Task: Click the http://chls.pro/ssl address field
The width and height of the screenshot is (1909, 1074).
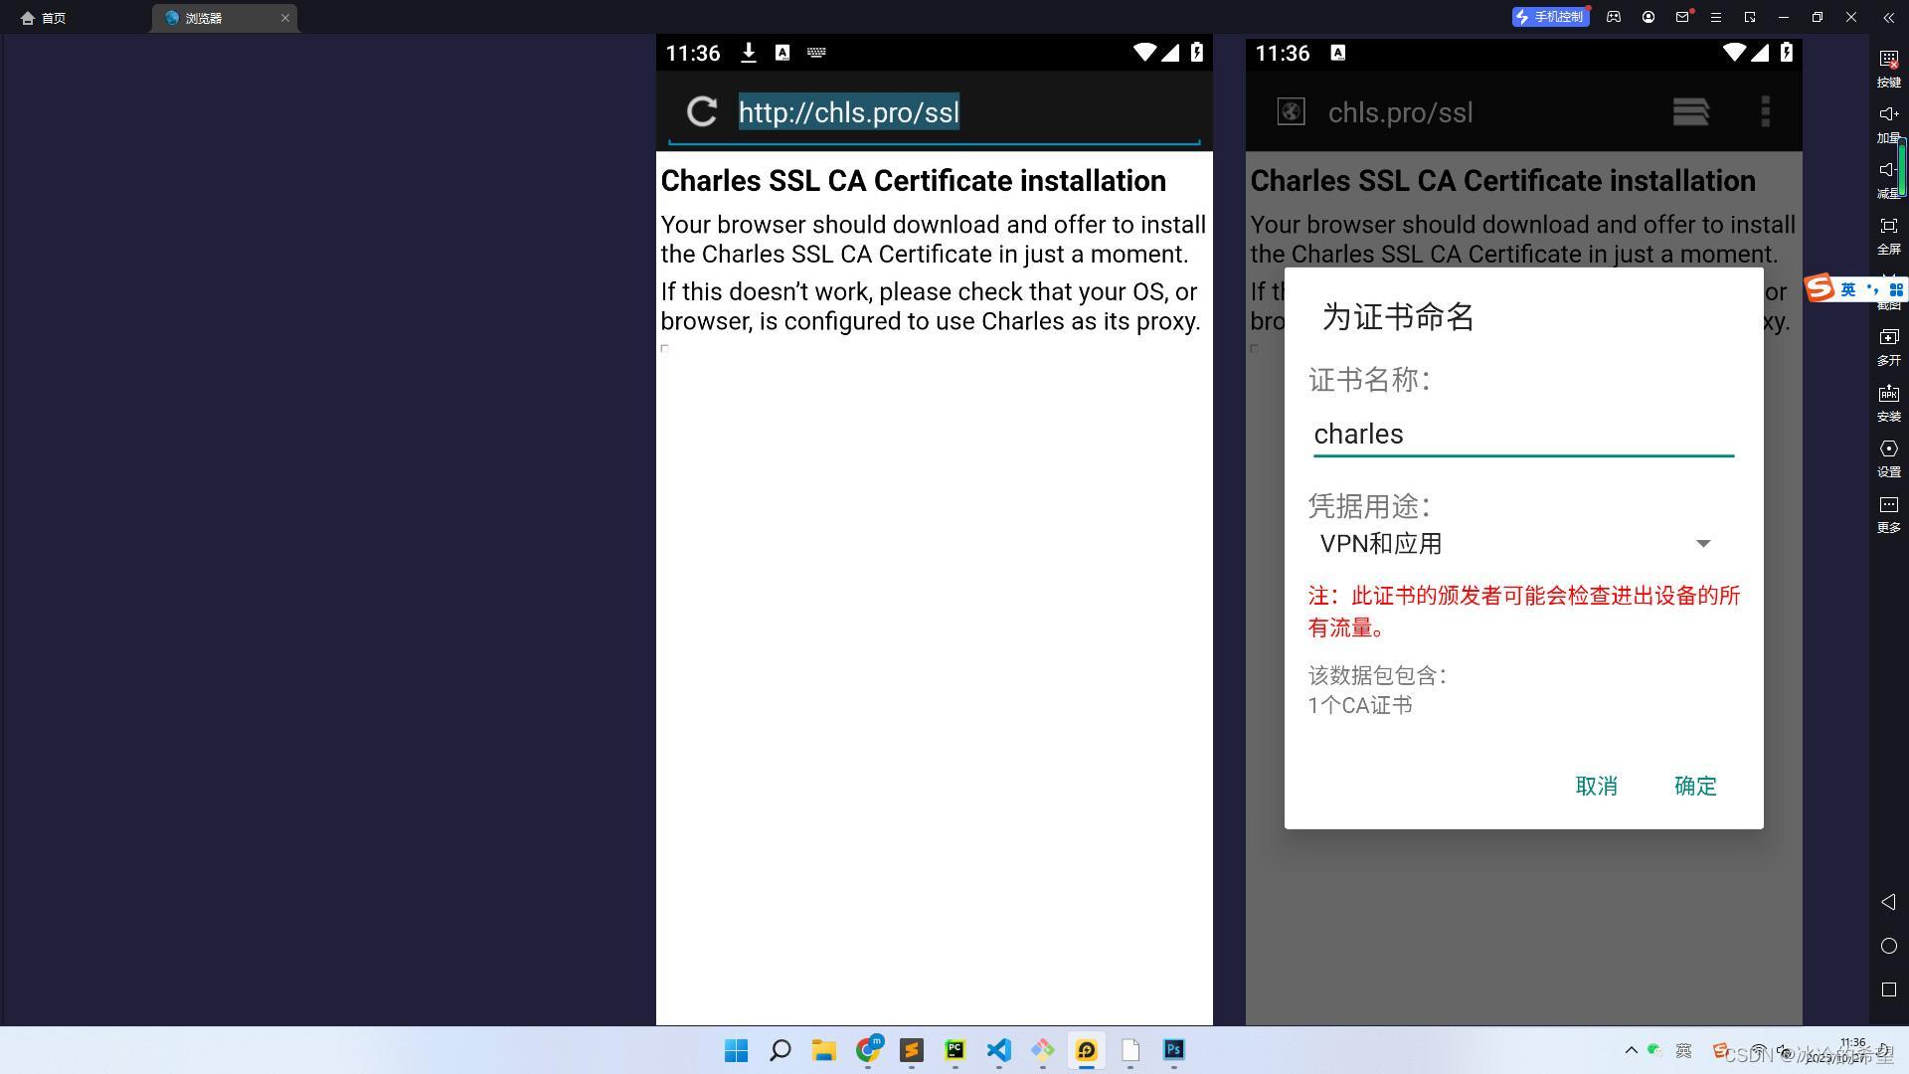Action: [848, 112]
